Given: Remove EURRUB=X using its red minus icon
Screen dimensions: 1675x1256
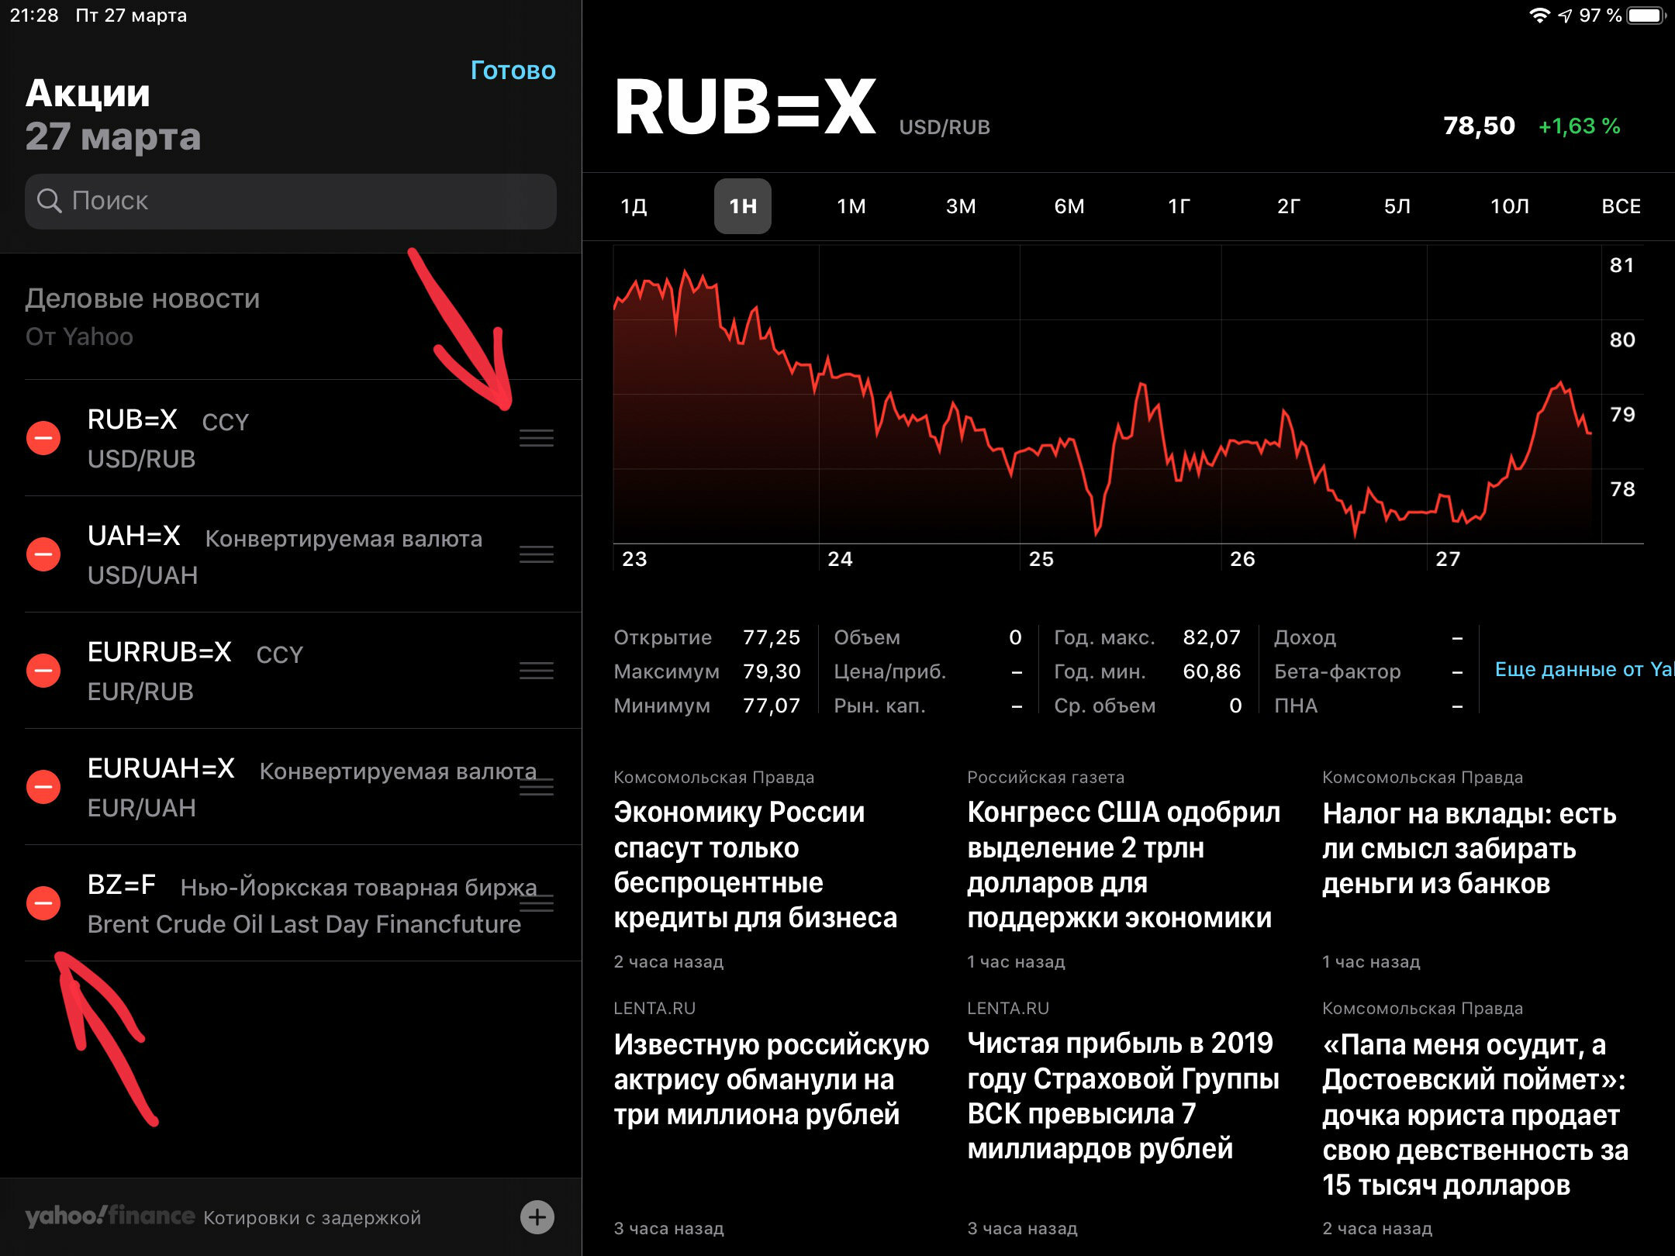Looking at the screenshot, I should 43,671.
